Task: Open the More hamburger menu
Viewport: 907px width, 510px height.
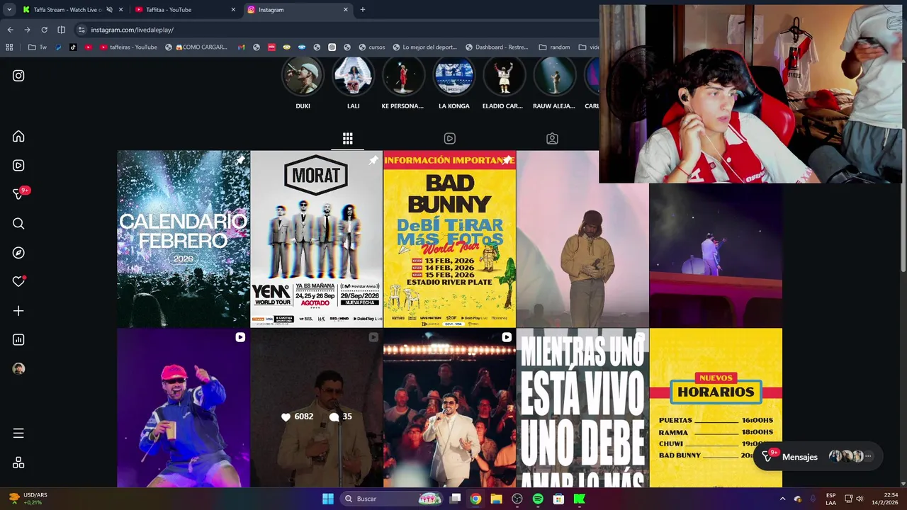Action: (18, 433)
